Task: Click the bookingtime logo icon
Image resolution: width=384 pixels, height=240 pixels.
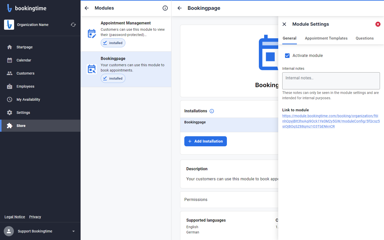Action: point(9,8)
